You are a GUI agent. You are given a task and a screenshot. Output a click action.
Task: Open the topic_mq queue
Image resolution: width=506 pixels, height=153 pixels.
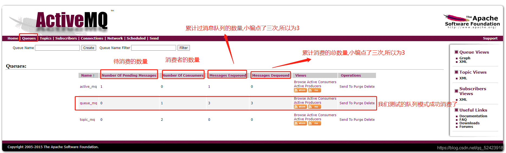(87, 120)
